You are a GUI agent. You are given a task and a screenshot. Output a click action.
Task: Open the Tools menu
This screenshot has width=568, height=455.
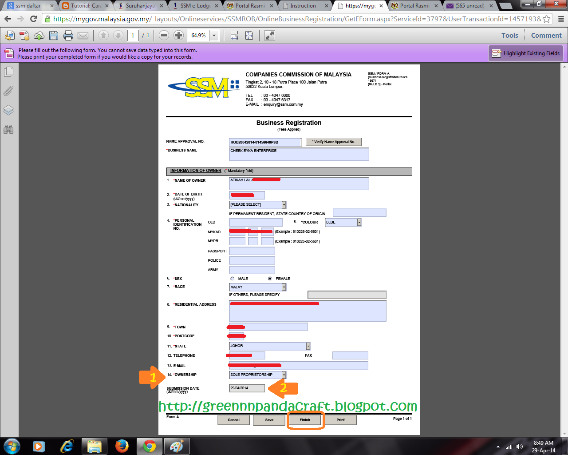click(509, 35)
